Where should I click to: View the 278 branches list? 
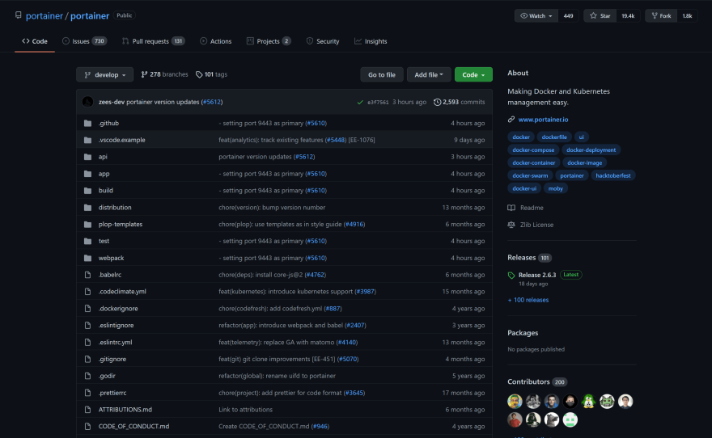pyautogui.click(x=164, y=74)
